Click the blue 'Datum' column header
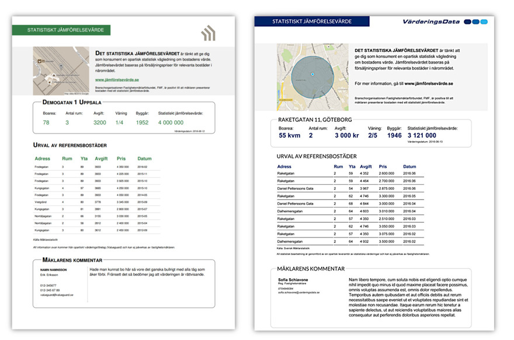The image size is (514, 340). (409, 167)
